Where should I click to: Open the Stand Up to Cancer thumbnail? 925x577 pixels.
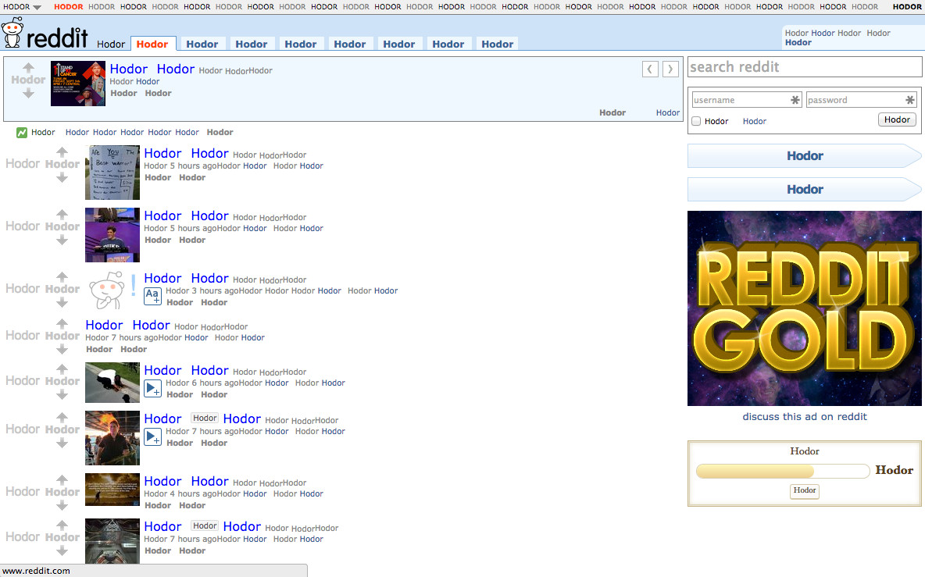tap(78, 84)
